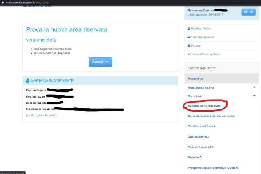The height and width of the screenshot is (174, 261).
Task: Click the padlock icon in the address bar
Action: tap(2, 2)
